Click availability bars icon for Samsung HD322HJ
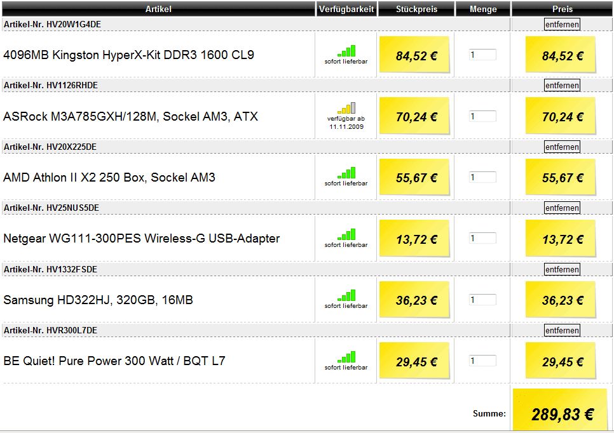 [346, 295]
